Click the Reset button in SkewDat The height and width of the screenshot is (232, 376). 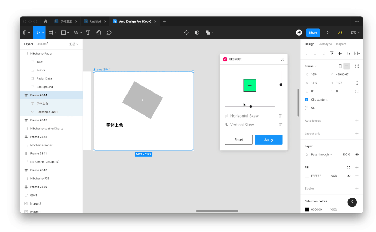[x=239, y=140]
